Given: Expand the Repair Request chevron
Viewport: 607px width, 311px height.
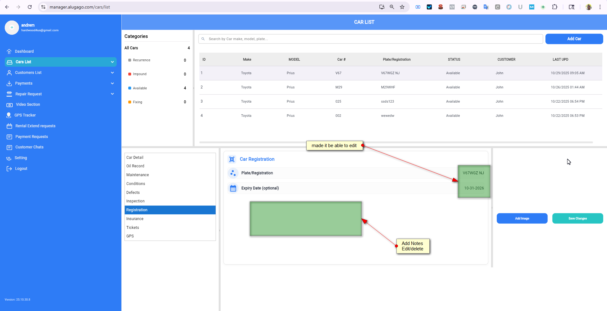Looking at the screenshot, I should (112, 94).
